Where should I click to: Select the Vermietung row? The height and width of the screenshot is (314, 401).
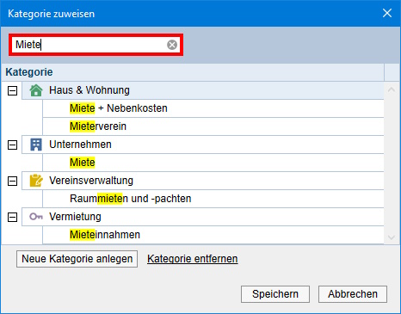203,217
